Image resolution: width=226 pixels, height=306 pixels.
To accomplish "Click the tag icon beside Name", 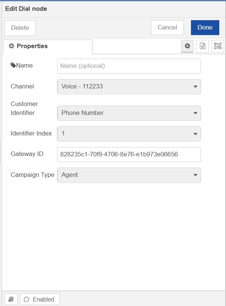I will [13, 65].
